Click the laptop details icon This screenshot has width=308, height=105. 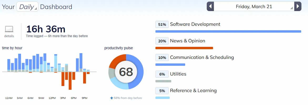click(9, 29)
